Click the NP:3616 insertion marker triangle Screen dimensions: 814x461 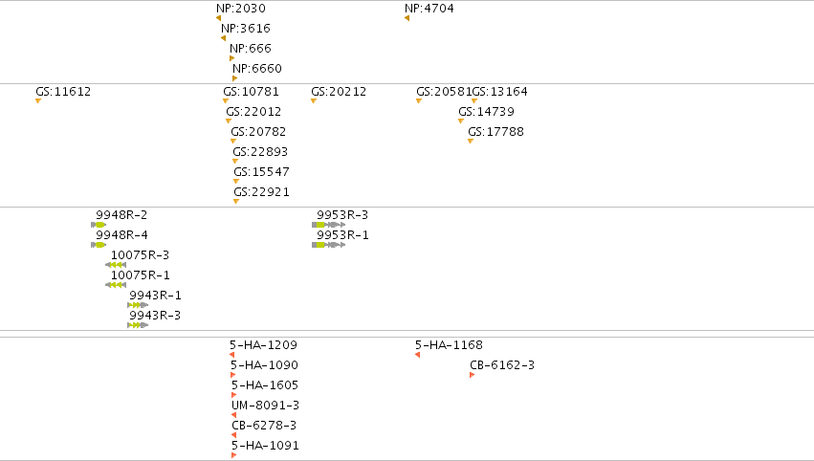pyautogui.click(x=223, y=38)
